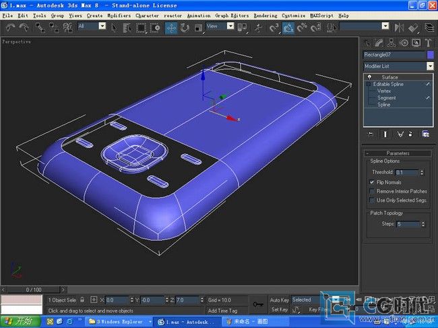Image resolution: width=438 pixels, height=328 pixels.
Task: Open the Modifiers menu
Action: pos(119,15)
